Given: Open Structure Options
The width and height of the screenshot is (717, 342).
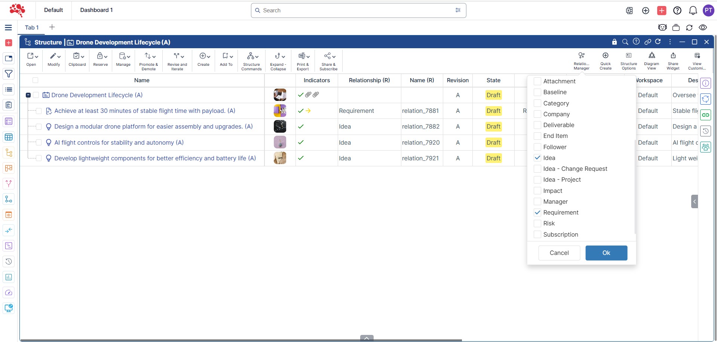Looking at the screenshot, I should (x=628, y=61).
